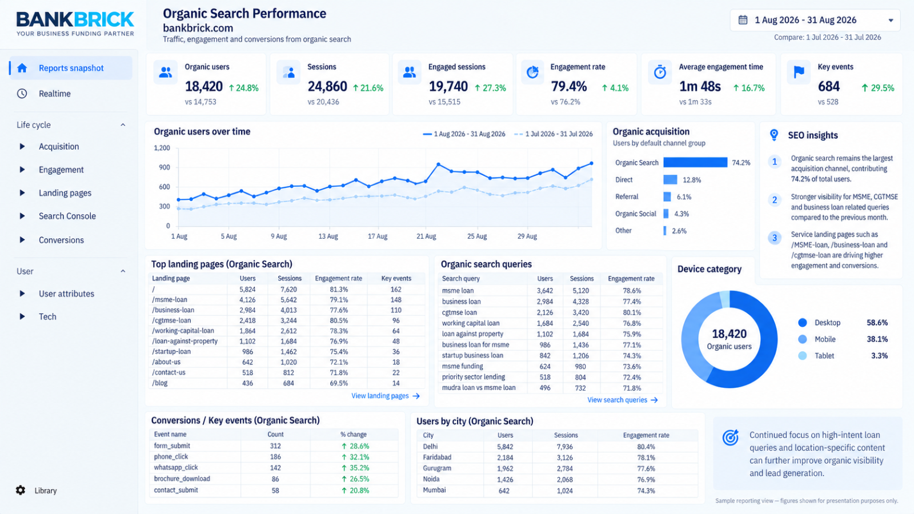This screenshot has height=514, width=914.
Task: Click the Mobile legend color dot
Action: pyautogui.click(x=803, y=339)
